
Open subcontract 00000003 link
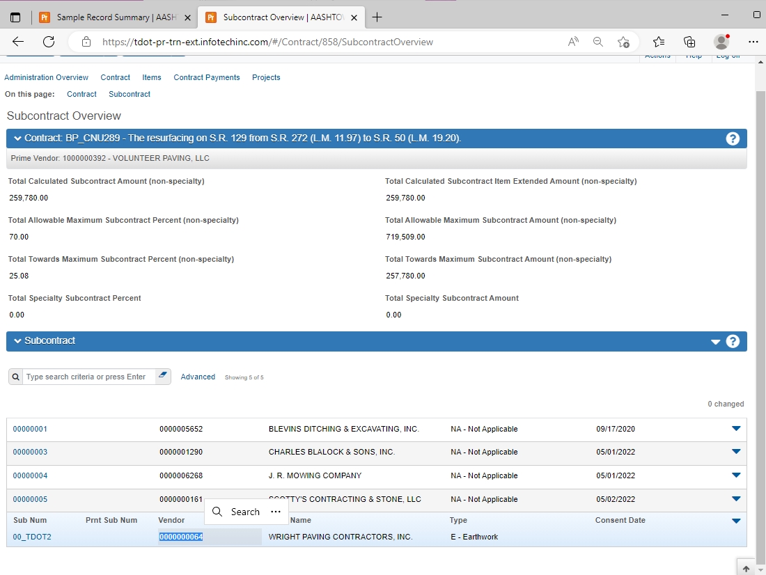(30, 452)
